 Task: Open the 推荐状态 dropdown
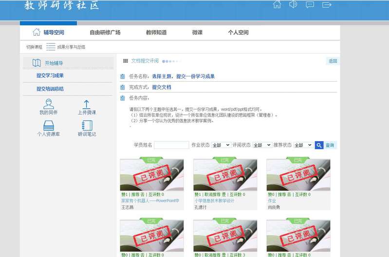pos(303,145)
